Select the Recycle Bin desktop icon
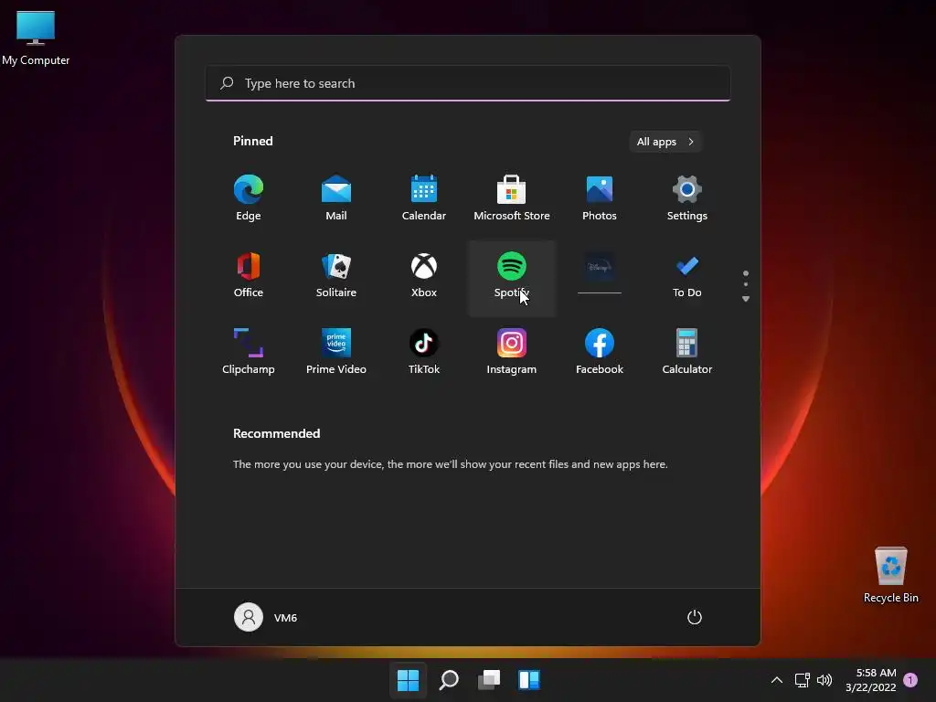Viewport: 936px width, 702px height. pyautogui.click(x=890, y=575)
